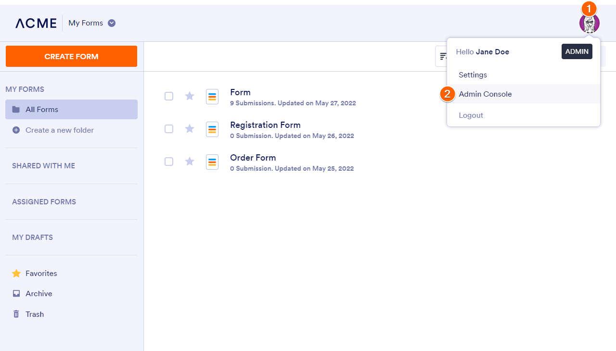Image resolution: width=616 pixels, height=351 pixels.
Task: Open Admin Console from the menu
Action: tap(485, 94)
